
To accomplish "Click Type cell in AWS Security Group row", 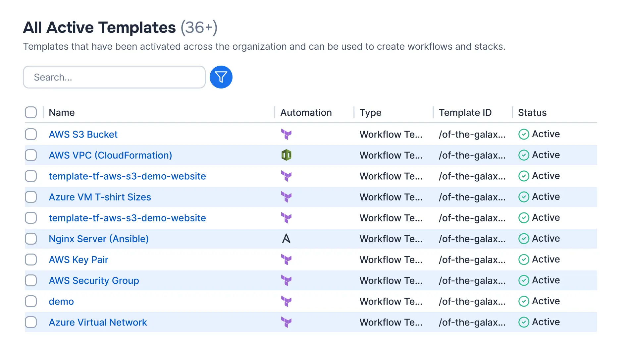I will (391, 280).
